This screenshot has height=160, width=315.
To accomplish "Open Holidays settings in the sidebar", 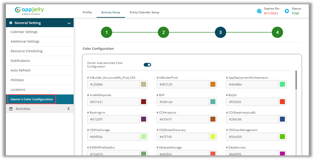I will coord(17,80).
